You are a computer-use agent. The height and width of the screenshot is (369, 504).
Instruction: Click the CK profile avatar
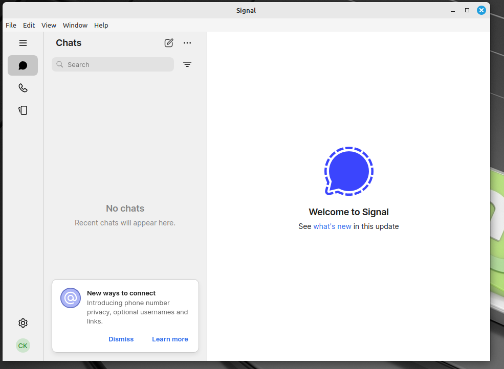click(23, 345)
